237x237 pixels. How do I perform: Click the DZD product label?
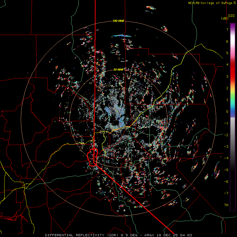pos(231,16)
